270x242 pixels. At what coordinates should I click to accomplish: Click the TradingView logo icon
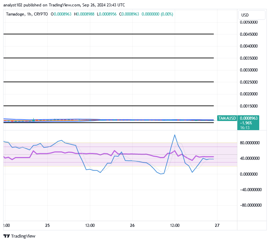click(7, 236)
